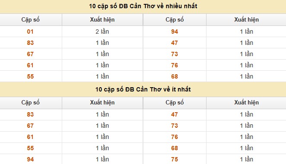The image size is (286, 164).
Task: Select the '2 lần' occurrence cell
Action: (x=102, y=32)
